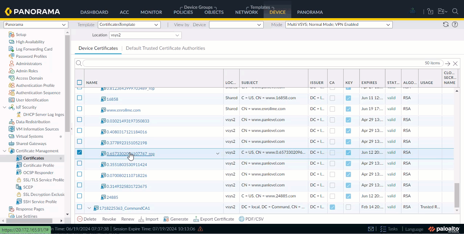Click the global search magnifier icon
Screen dimensions: 464x234
coord(455,11)
